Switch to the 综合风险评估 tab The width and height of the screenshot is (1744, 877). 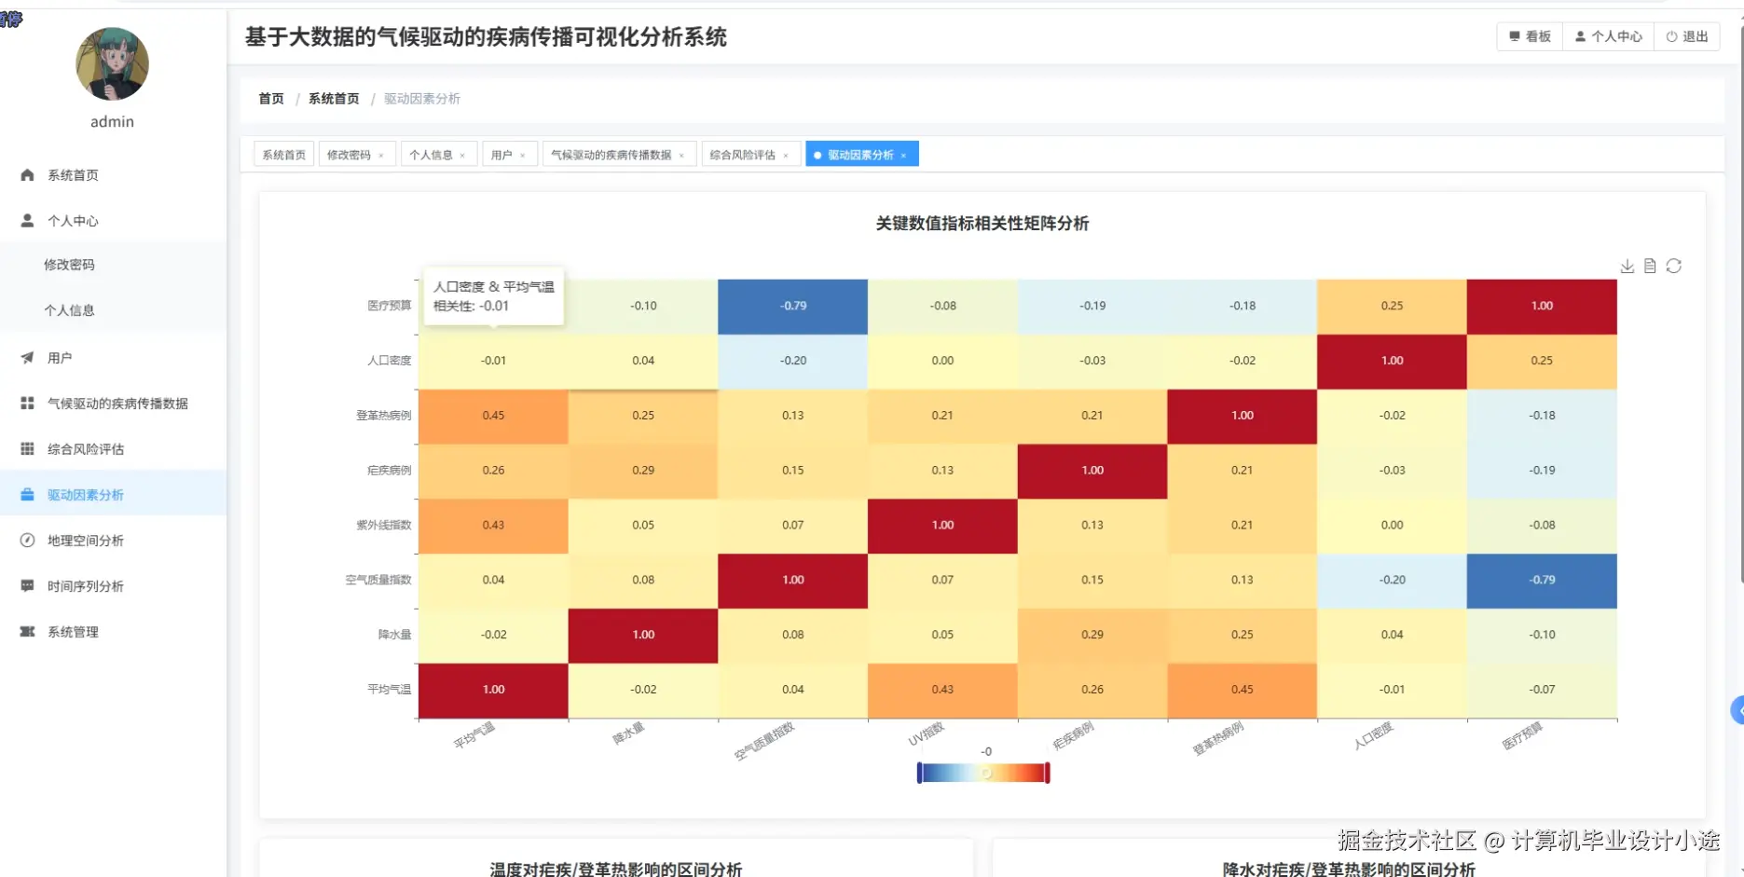(744, 154)
